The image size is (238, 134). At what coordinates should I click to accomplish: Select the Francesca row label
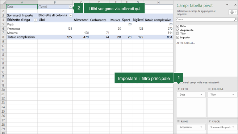click(x=22, y=29)
